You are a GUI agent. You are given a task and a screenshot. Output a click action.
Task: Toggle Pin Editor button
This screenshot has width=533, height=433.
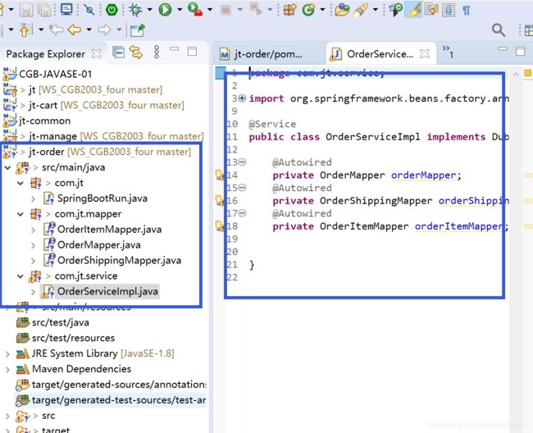(x=137, y=30)
